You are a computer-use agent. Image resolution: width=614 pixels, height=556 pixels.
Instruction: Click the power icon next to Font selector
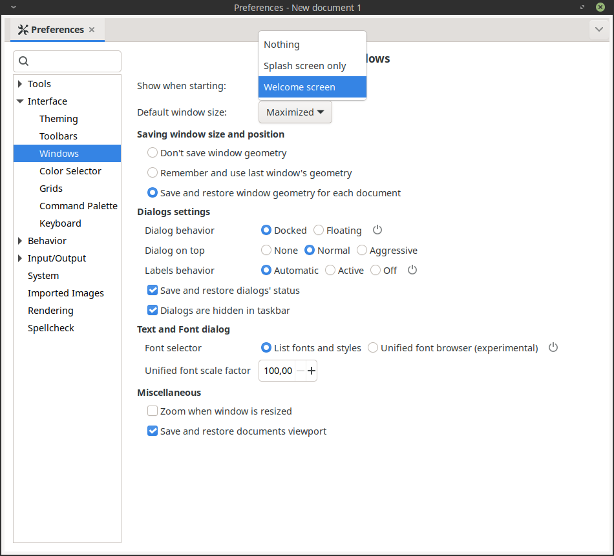tap(553, 347)
